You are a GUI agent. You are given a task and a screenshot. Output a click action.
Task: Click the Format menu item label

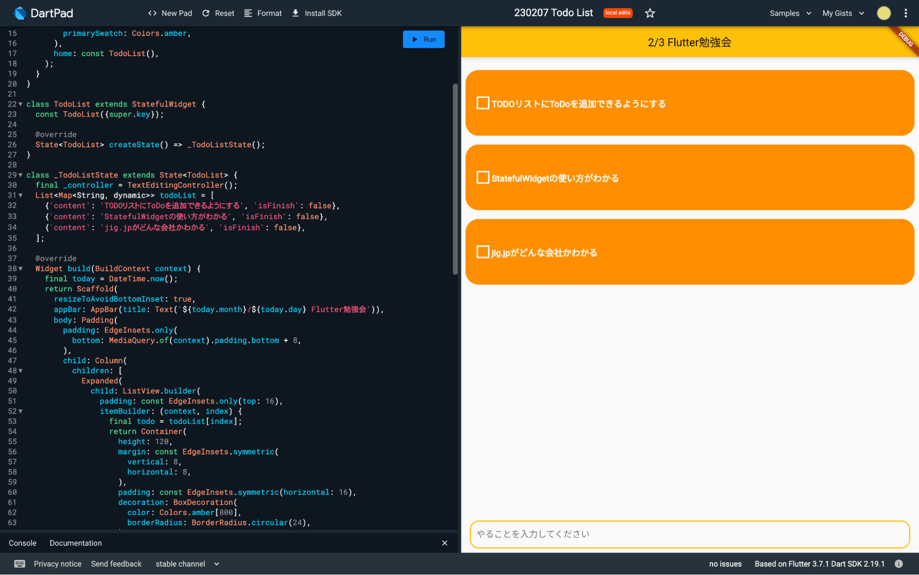[269, 13]
